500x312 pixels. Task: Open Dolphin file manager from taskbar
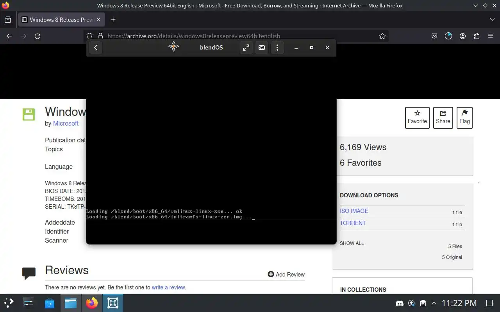71,303
